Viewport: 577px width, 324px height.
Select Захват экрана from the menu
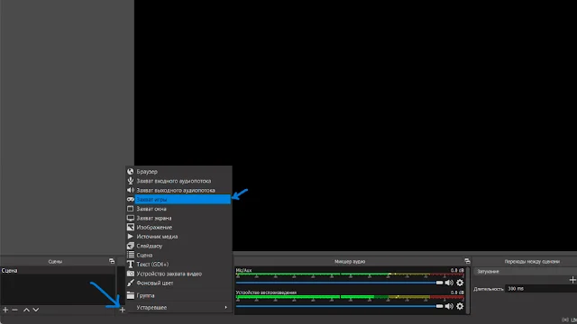(179, 218)
